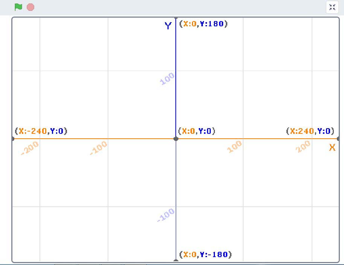
Task: Exit full screen mode using shrink icon
Action: click(332, 7)
